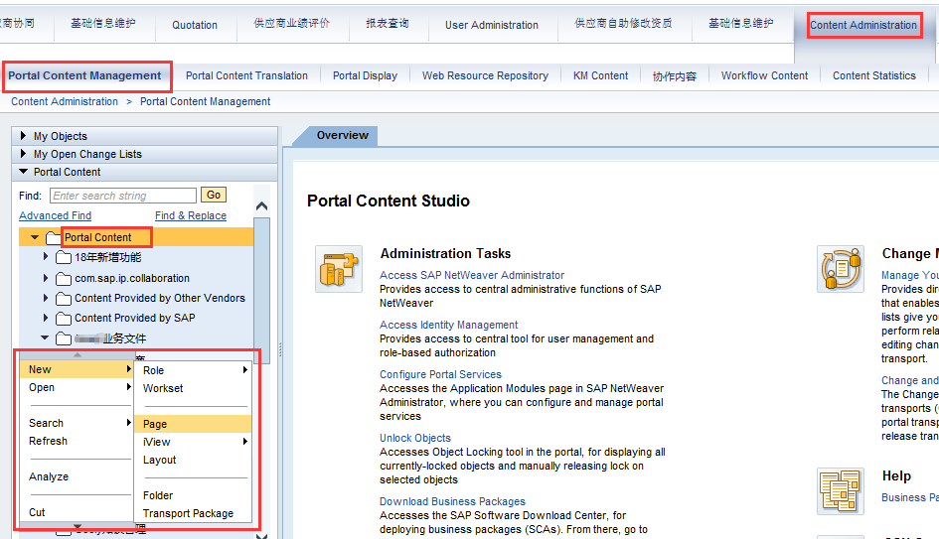Collapse the Portal Content root tree node

tap(35, 237)
